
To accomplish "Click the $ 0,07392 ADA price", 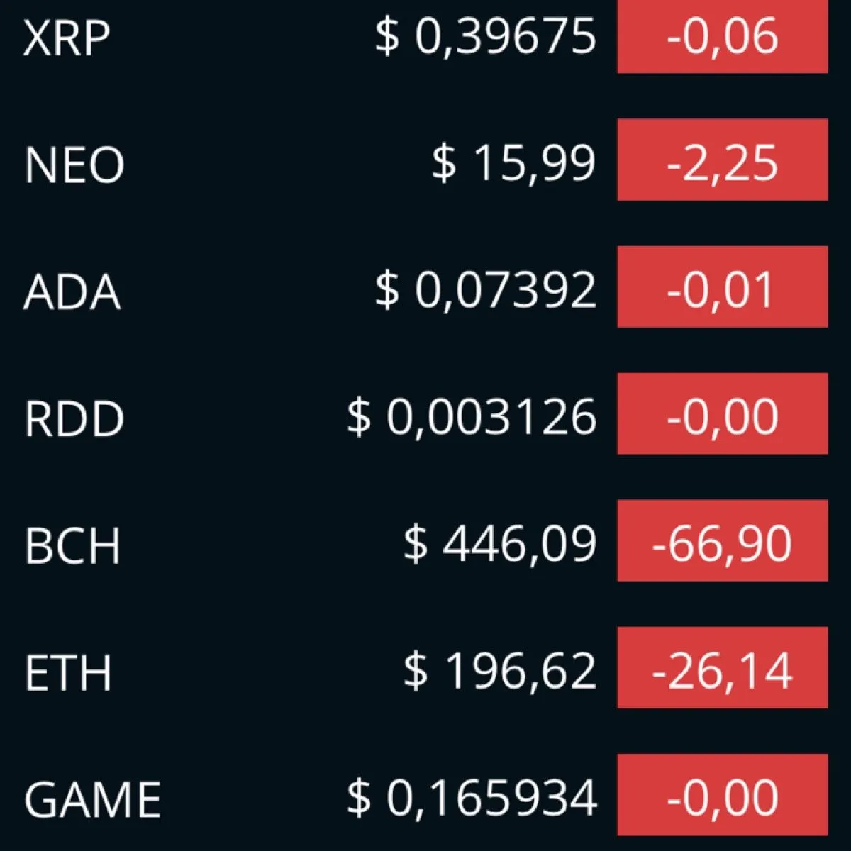I will click(486, 290).
